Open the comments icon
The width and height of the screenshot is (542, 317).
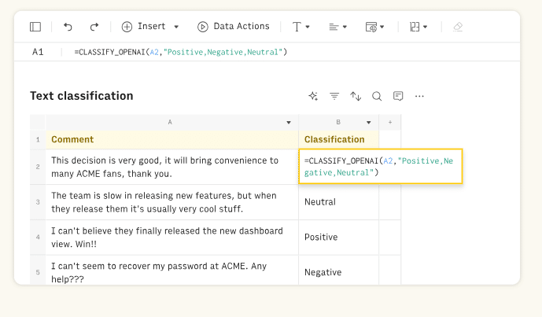(x=398, y=96)
